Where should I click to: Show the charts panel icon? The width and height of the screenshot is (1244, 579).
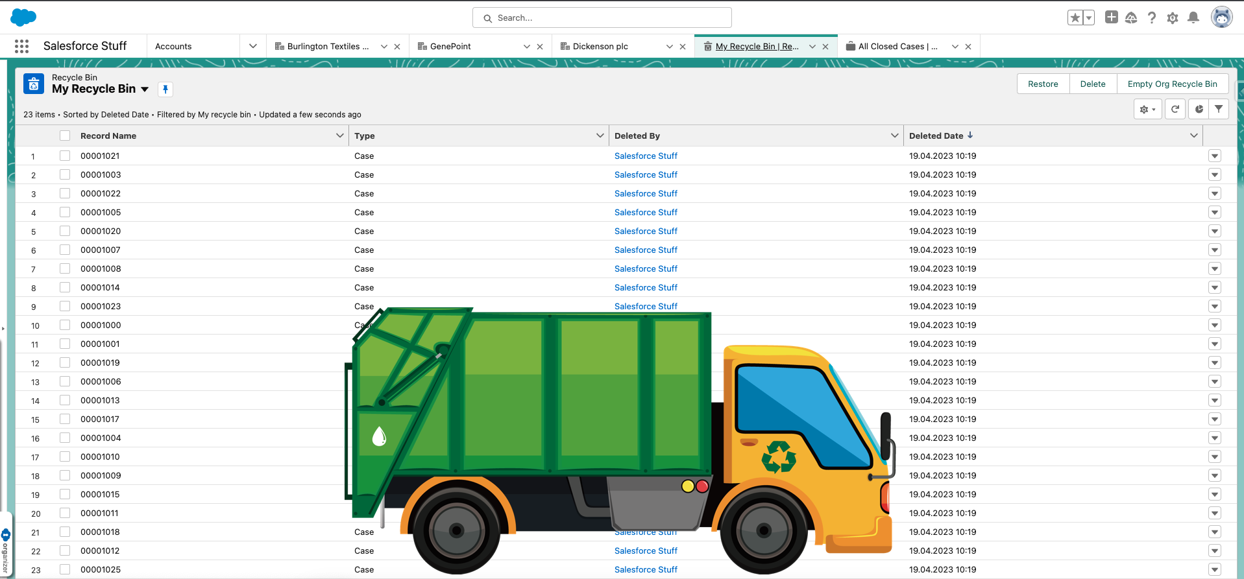pyautogui.click(x=1199, y=109)
